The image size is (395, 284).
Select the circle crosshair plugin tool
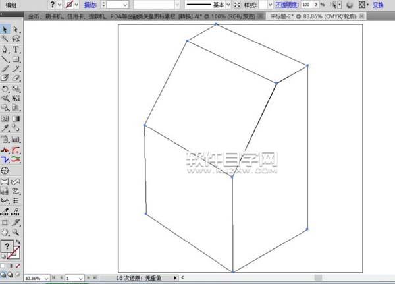pos(5,171)
